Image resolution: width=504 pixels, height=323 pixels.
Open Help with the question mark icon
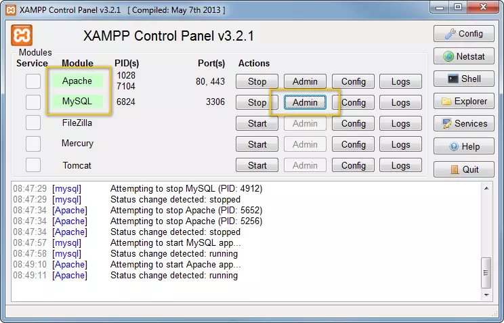point(464,146)
